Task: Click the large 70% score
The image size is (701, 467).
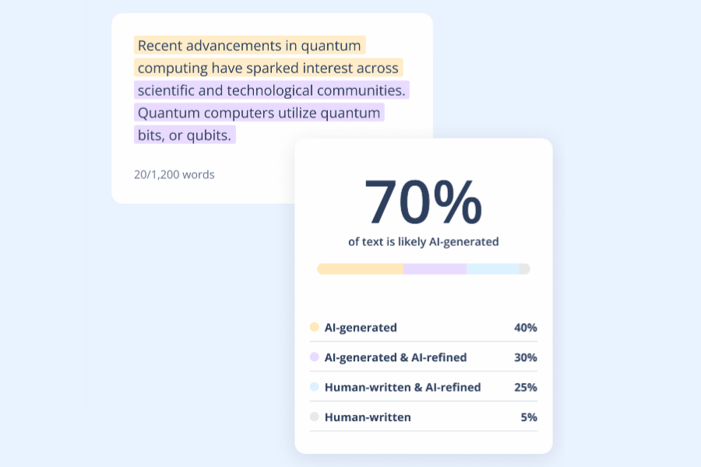Action: coord(423,202)
